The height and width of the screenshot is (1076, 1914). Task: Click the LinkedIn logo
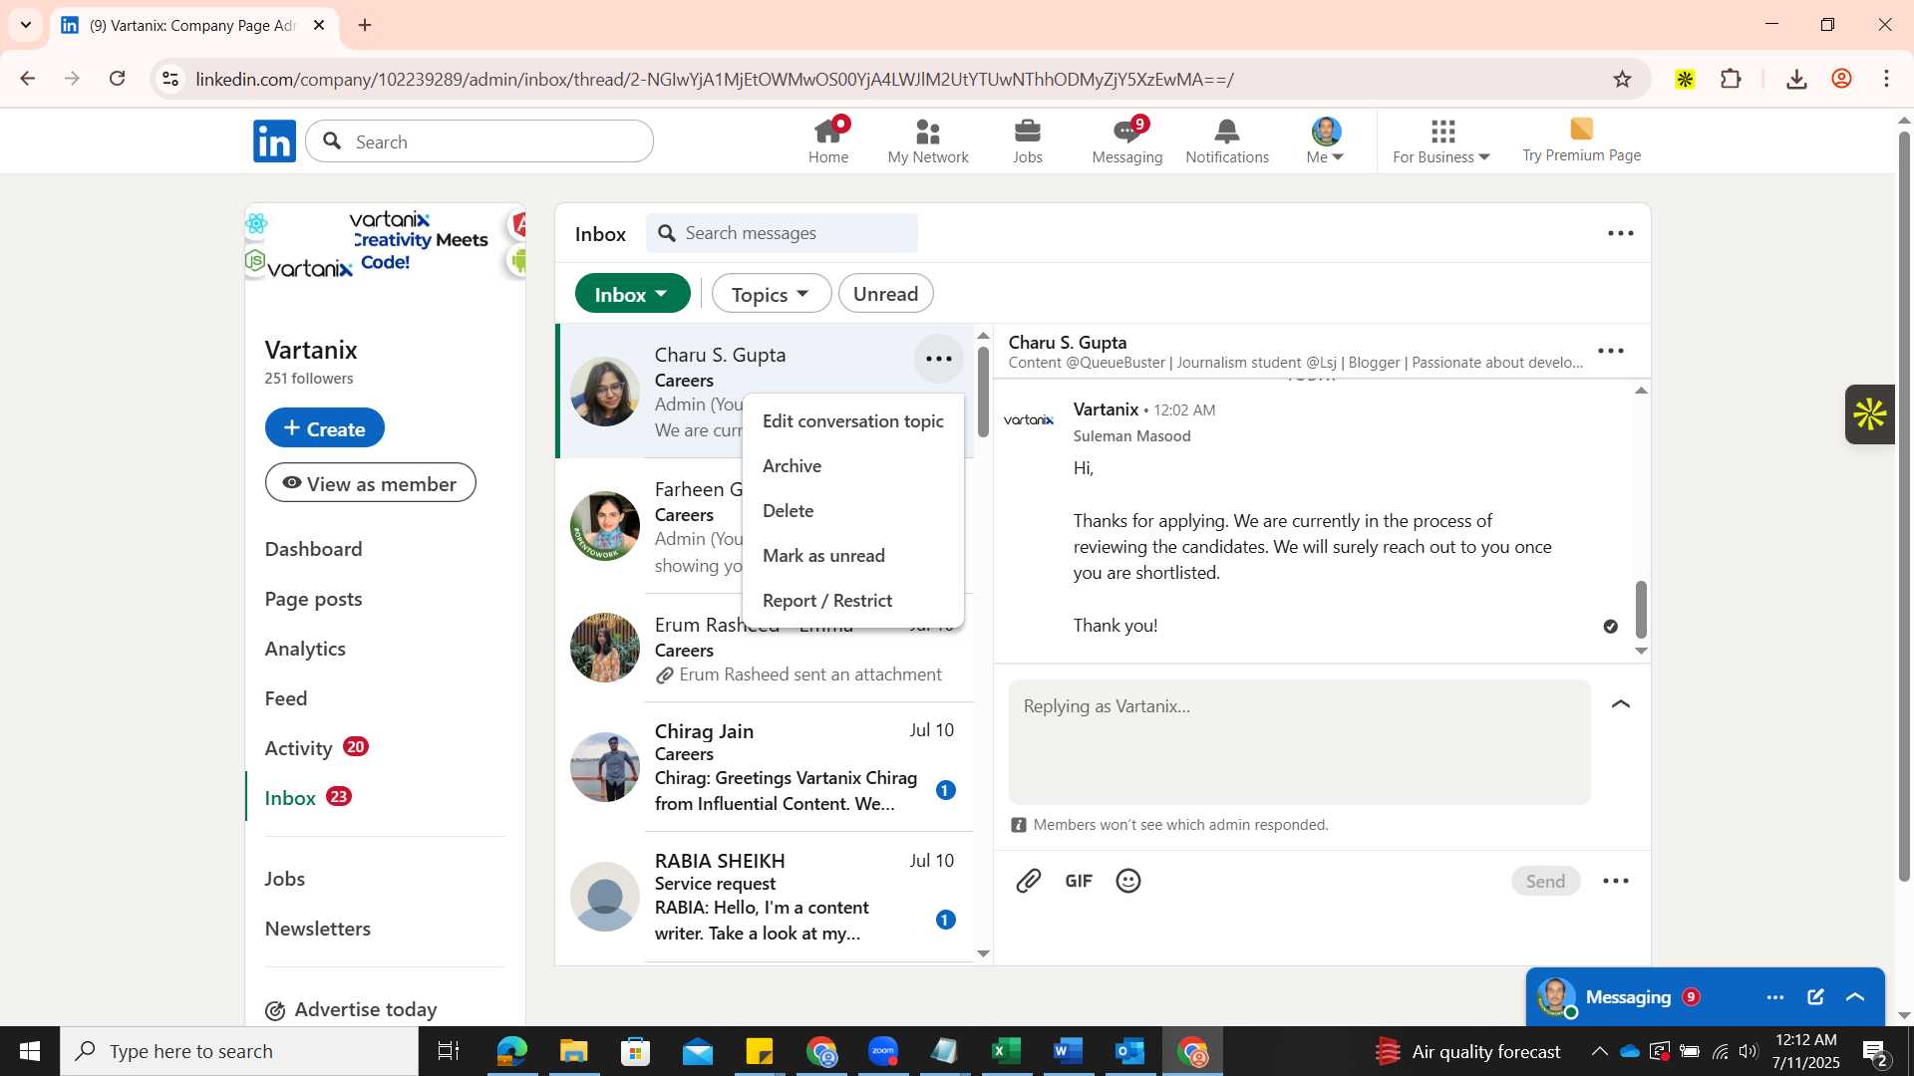coord(274,141)
